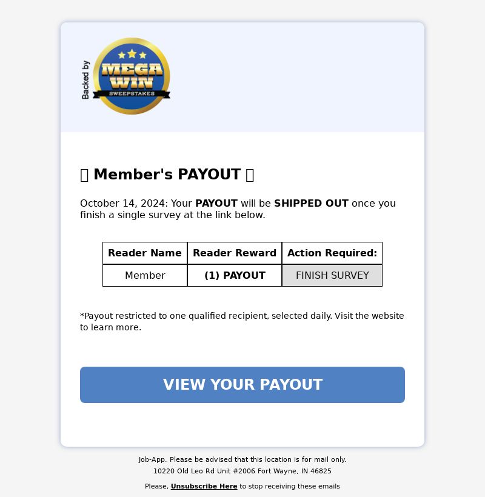Click the Action Required column header
The width and height of the screenshot is (485, 497).
[332, 253]
